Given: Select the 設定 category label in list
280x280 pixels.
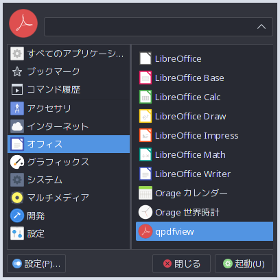Looking at the screenshot, I should click(36, 233).
